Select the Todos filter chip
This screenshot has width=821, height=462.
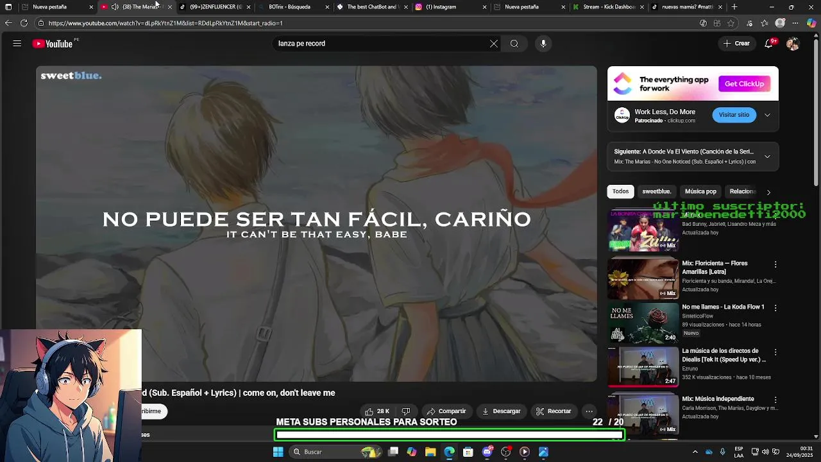pyautogui.click(x=620, y=191)
